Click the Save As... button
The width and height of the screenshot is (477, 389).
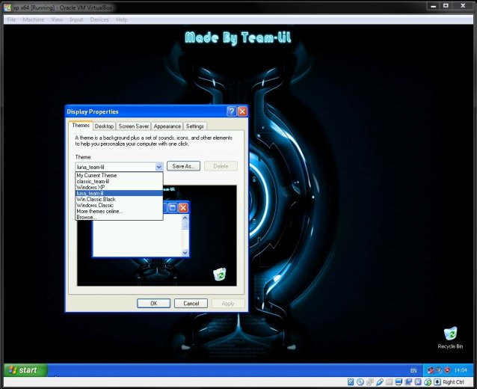pos(183,166)
